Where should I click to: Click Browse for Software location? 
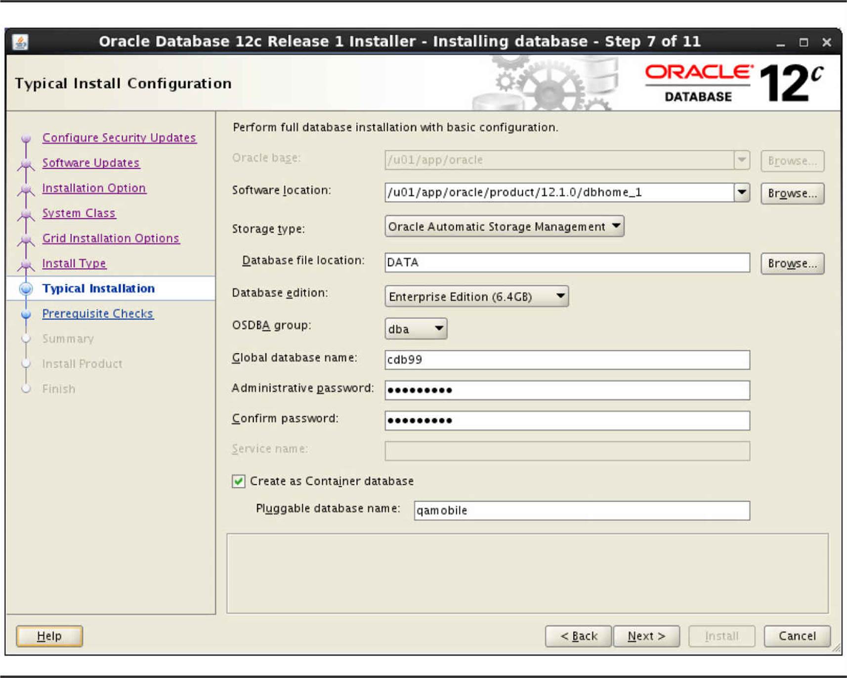click(792, 194)
